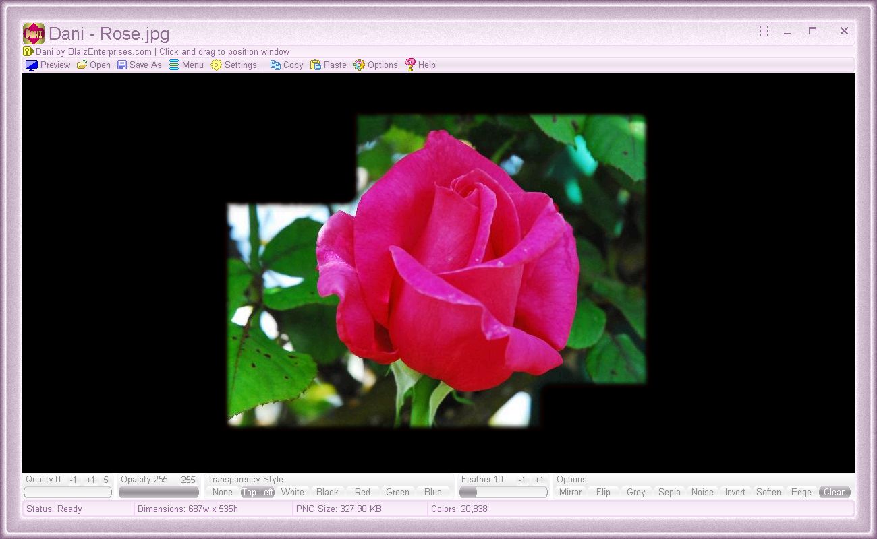The width and height of the screenshot is (877, 539).
Task: Click the Open folder icon
Action: pos(82,65)
